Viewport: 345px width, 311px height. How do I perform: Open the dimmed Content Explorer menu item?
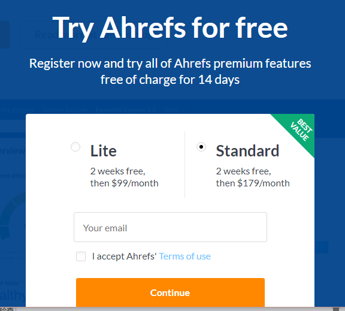pos(65,110)
